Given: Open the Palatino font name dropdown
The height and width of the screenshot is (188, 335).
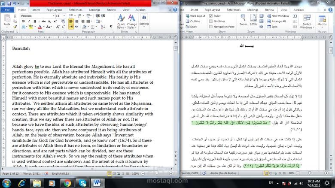Looking at the screenshot, I should click(x=53, y=16).
